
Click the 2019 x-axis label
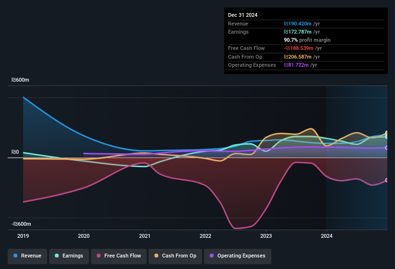tap(23, 236)
